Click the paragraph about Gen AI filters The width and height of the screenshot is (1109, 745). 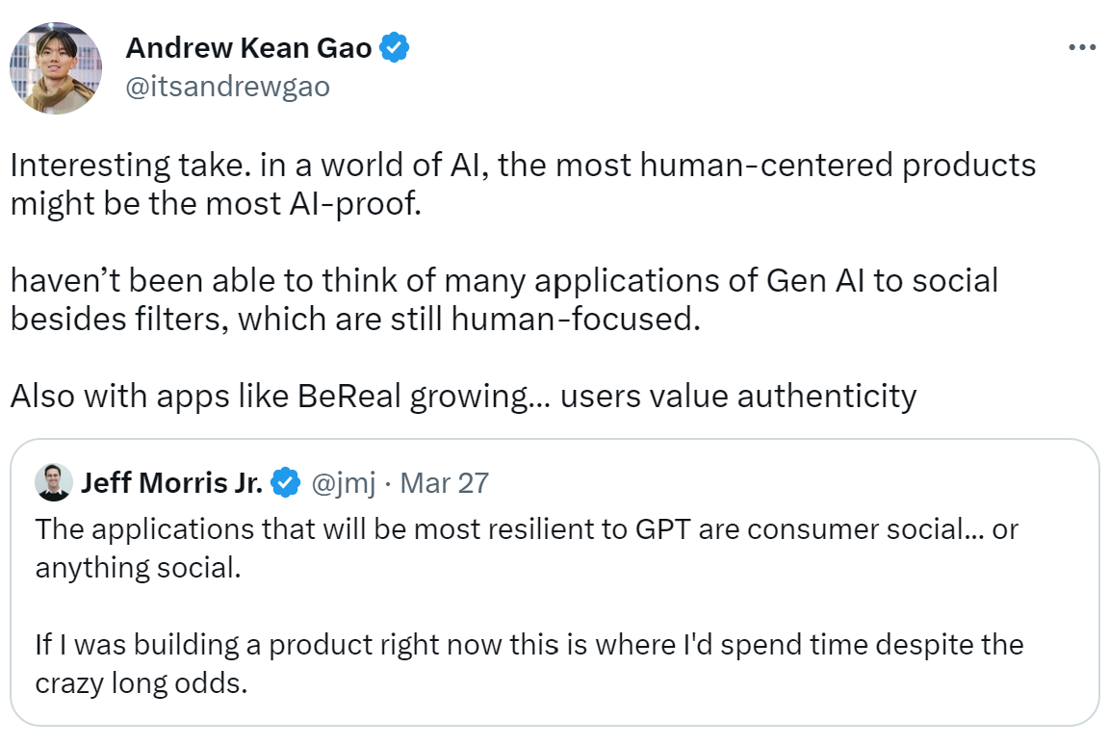click(x=503, y=299)
